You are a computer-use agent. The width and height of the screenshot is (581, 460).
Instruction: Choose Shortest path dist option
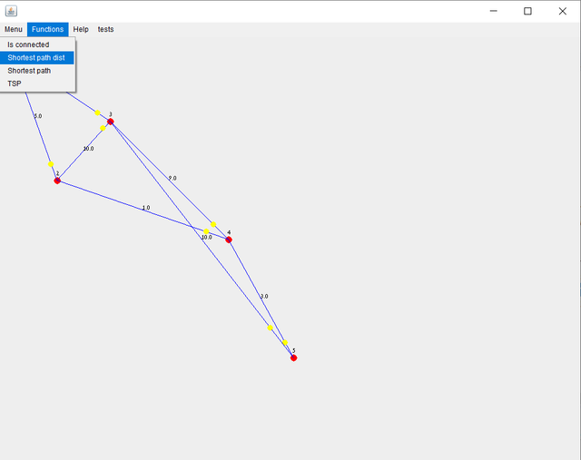[x=37, y=58]
